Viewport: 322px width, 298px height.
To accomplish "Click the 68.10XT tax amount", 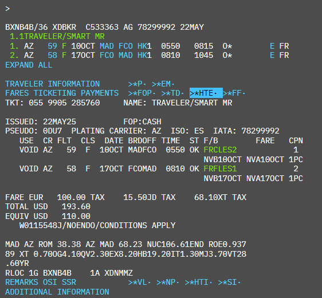I will [x=211, y=197].
